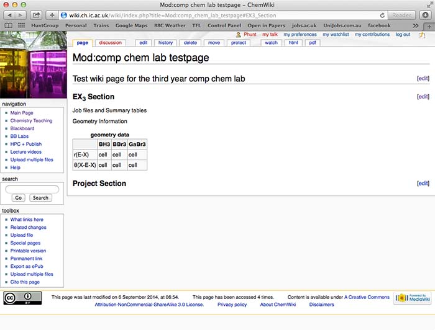Open Lecture videos navigation link
The height and width of the screenshot is (330, 435).
point(26,152)
